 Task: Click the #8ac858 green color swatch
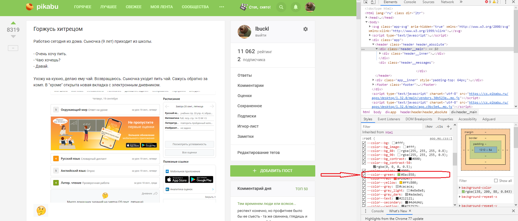coord(399,175)
